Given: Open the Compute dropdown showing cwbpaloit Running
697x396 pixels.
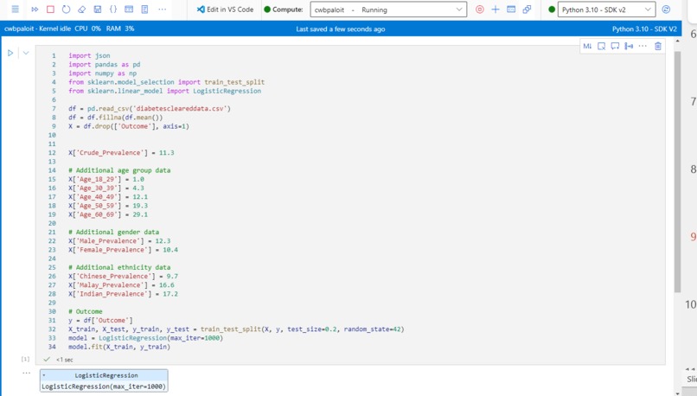Looking at the screenshot, I should tap(388, 10).
